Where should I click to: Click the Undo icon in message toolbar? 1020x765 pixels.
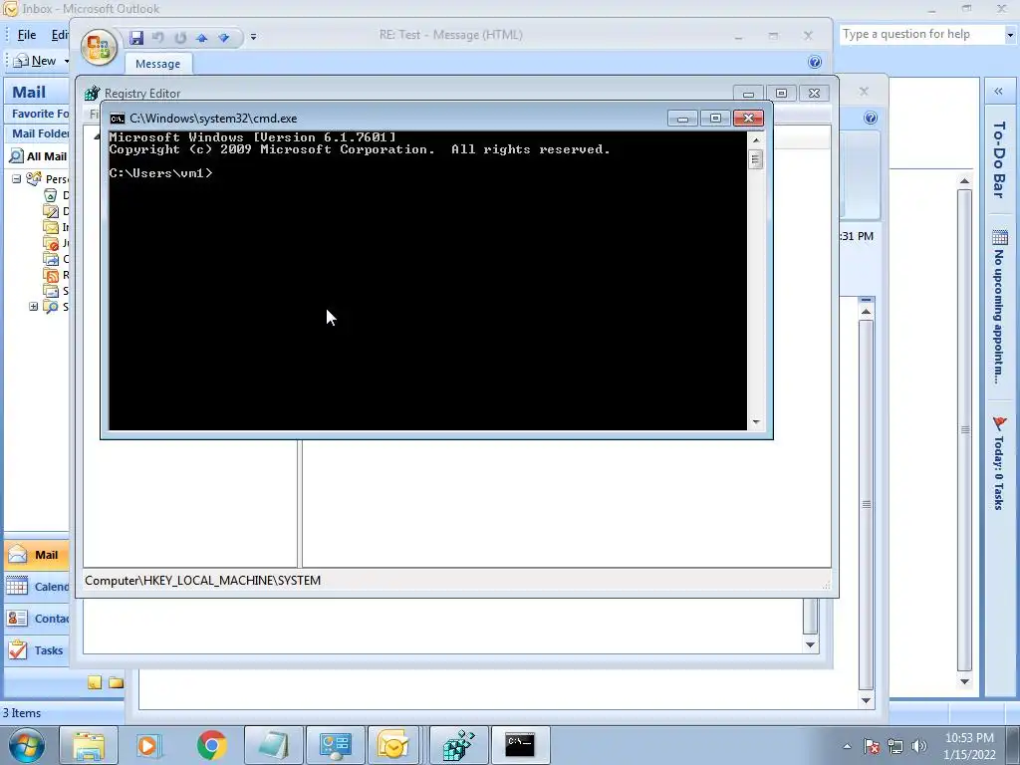click(158, 38)
